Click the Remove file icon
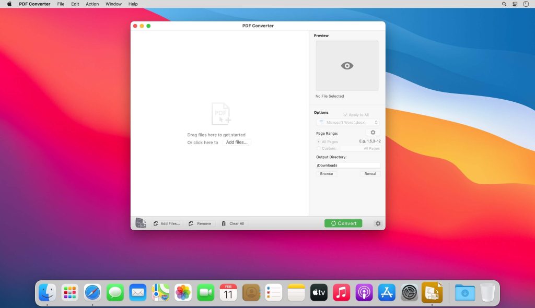Viewport: 535px width, 308px height. point(191,223)
